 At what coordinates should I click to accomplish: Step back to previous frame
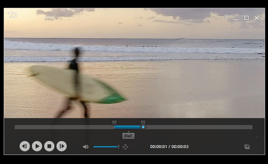25,146
